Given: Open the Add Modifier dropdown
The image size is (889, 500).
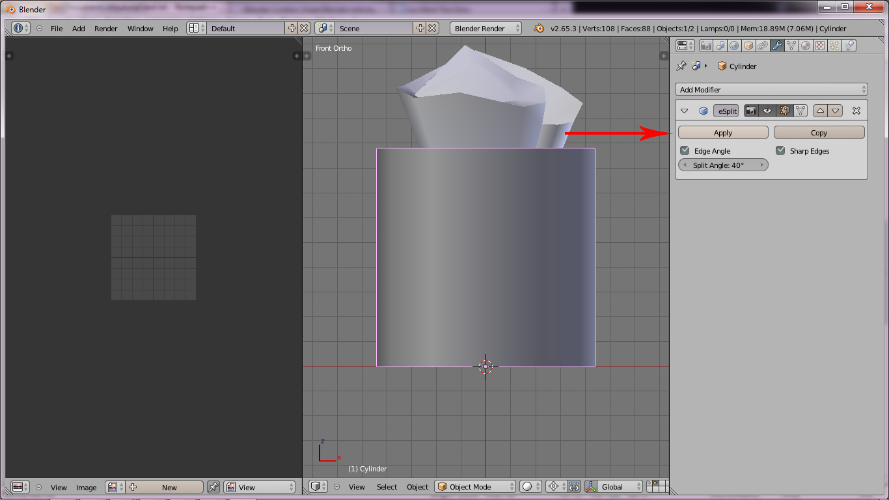Looking at the screenshot, I should point(771,89).
